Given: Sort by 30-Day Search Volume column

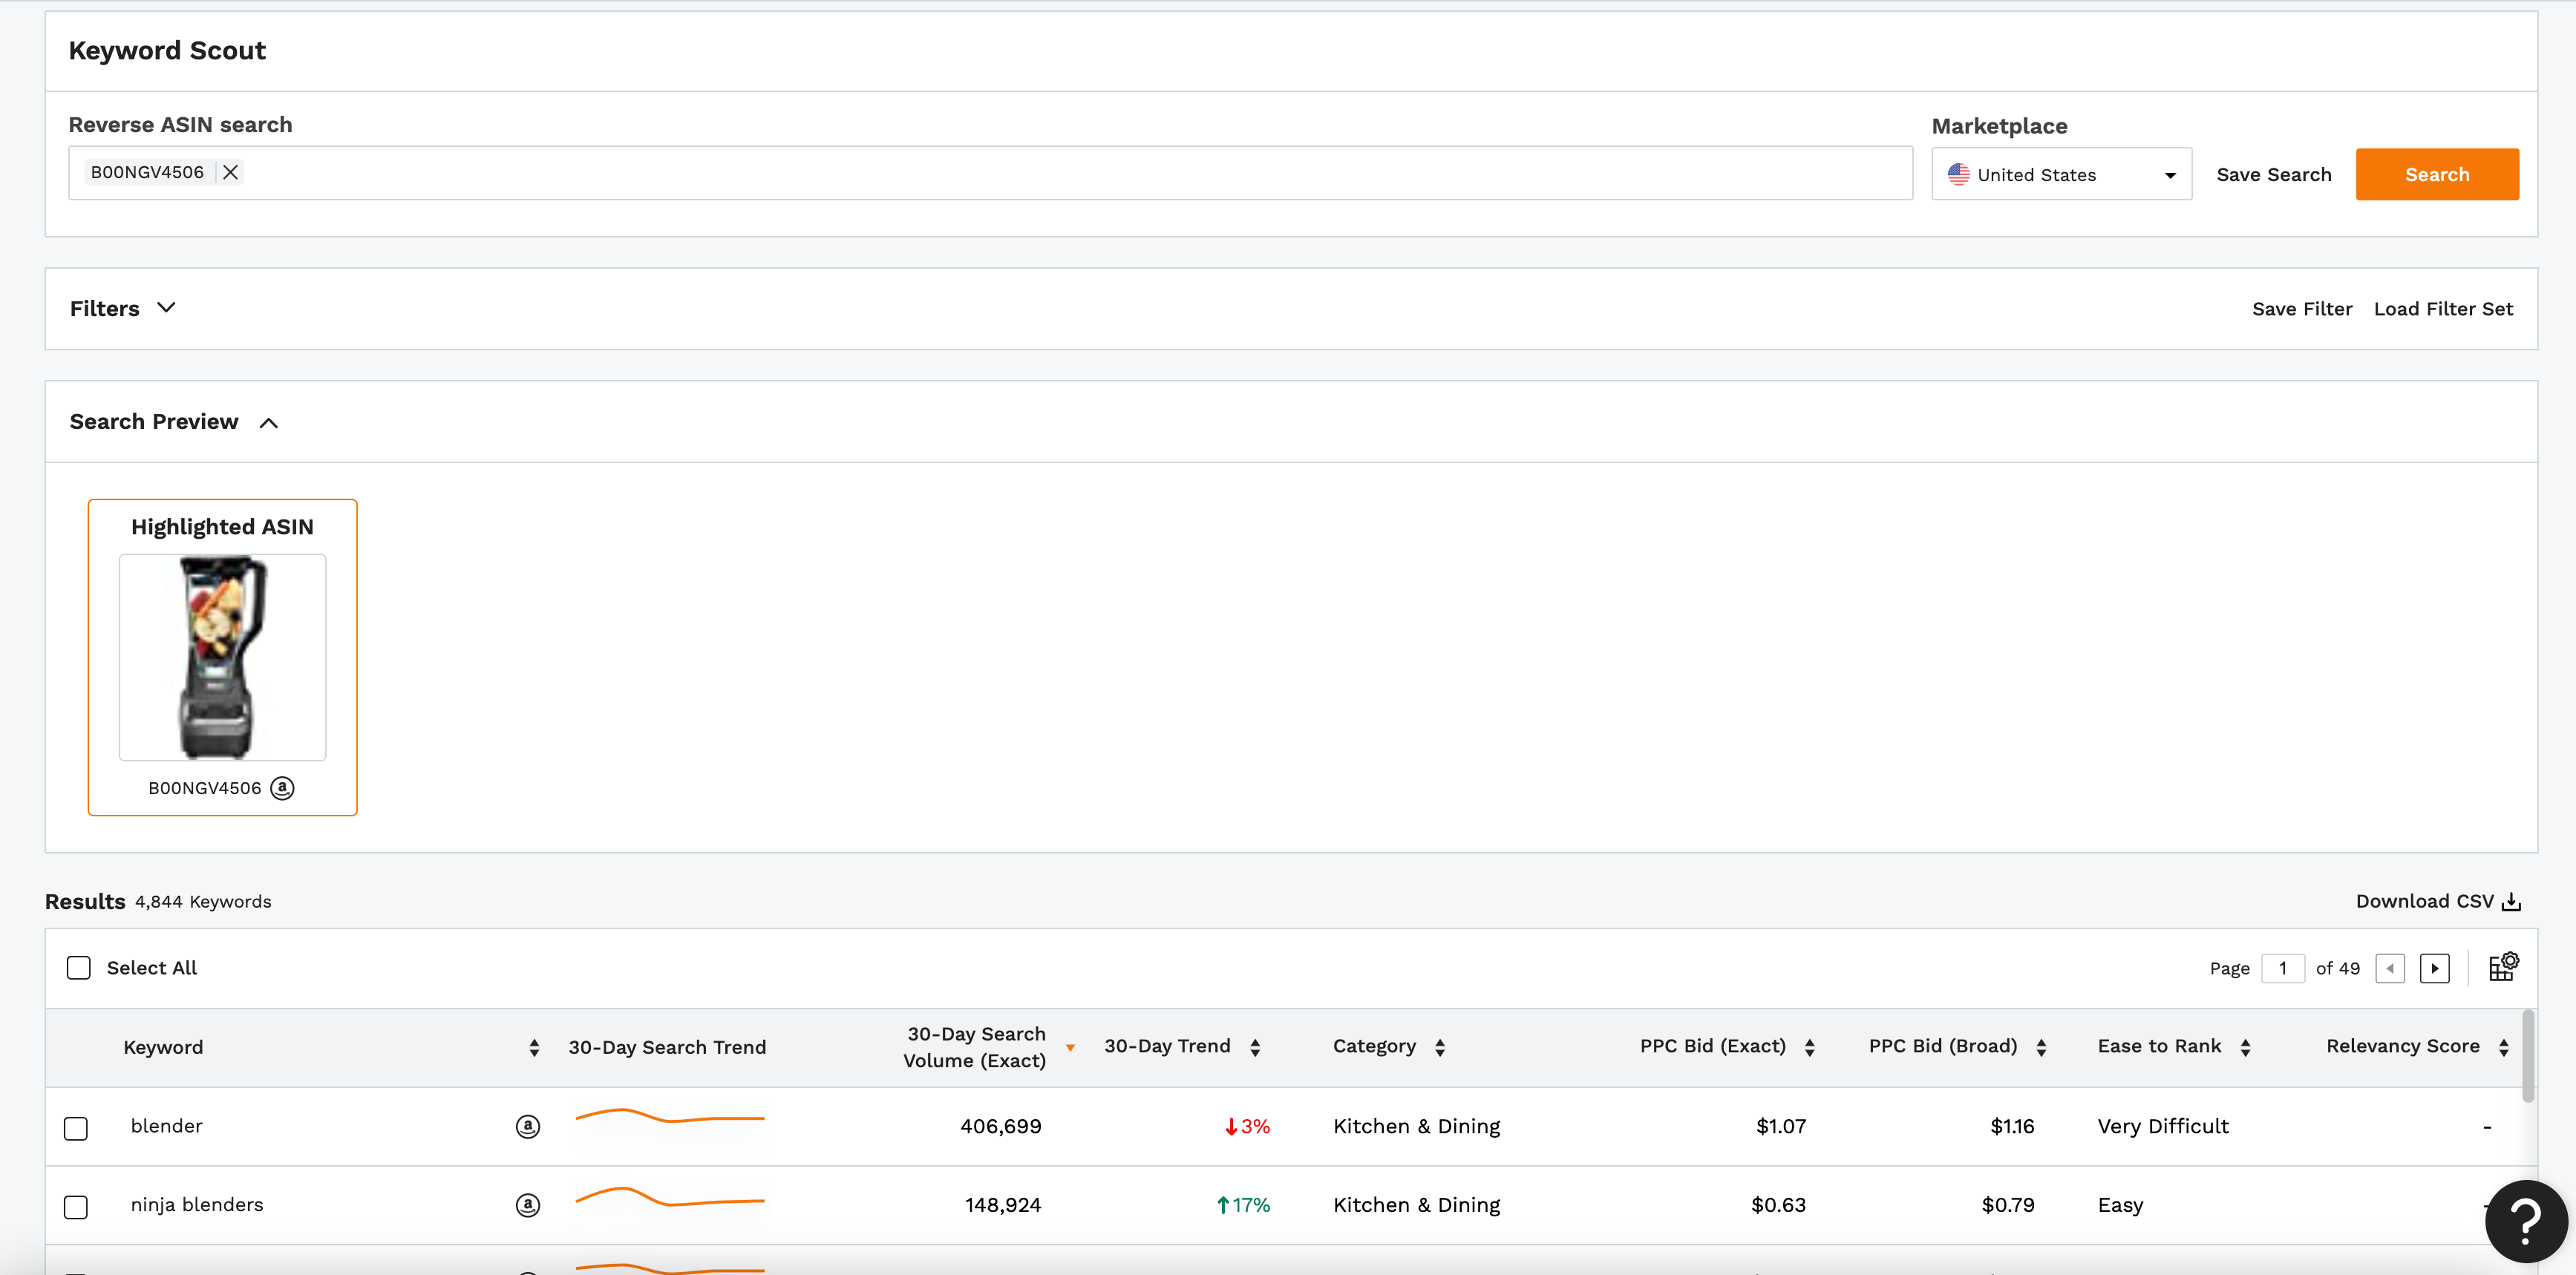Looking at the screenshot, I should coord(1070,1048).
